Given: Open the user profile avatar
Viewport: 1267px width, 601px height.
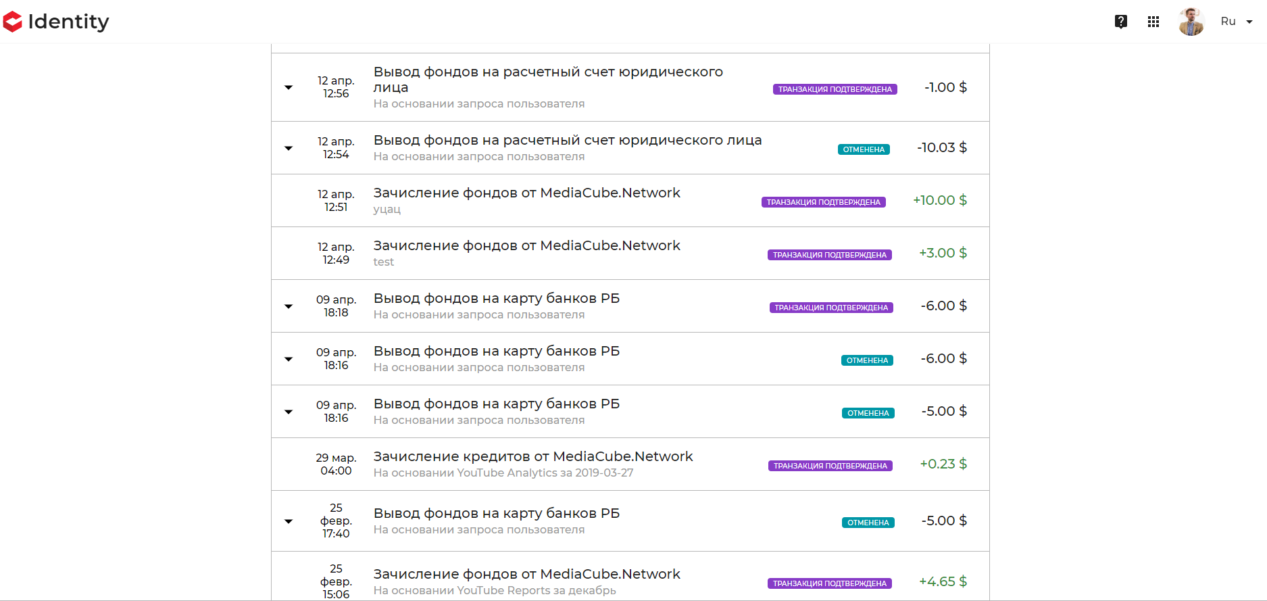Looking at the screenshot, I should point(1191,22).
